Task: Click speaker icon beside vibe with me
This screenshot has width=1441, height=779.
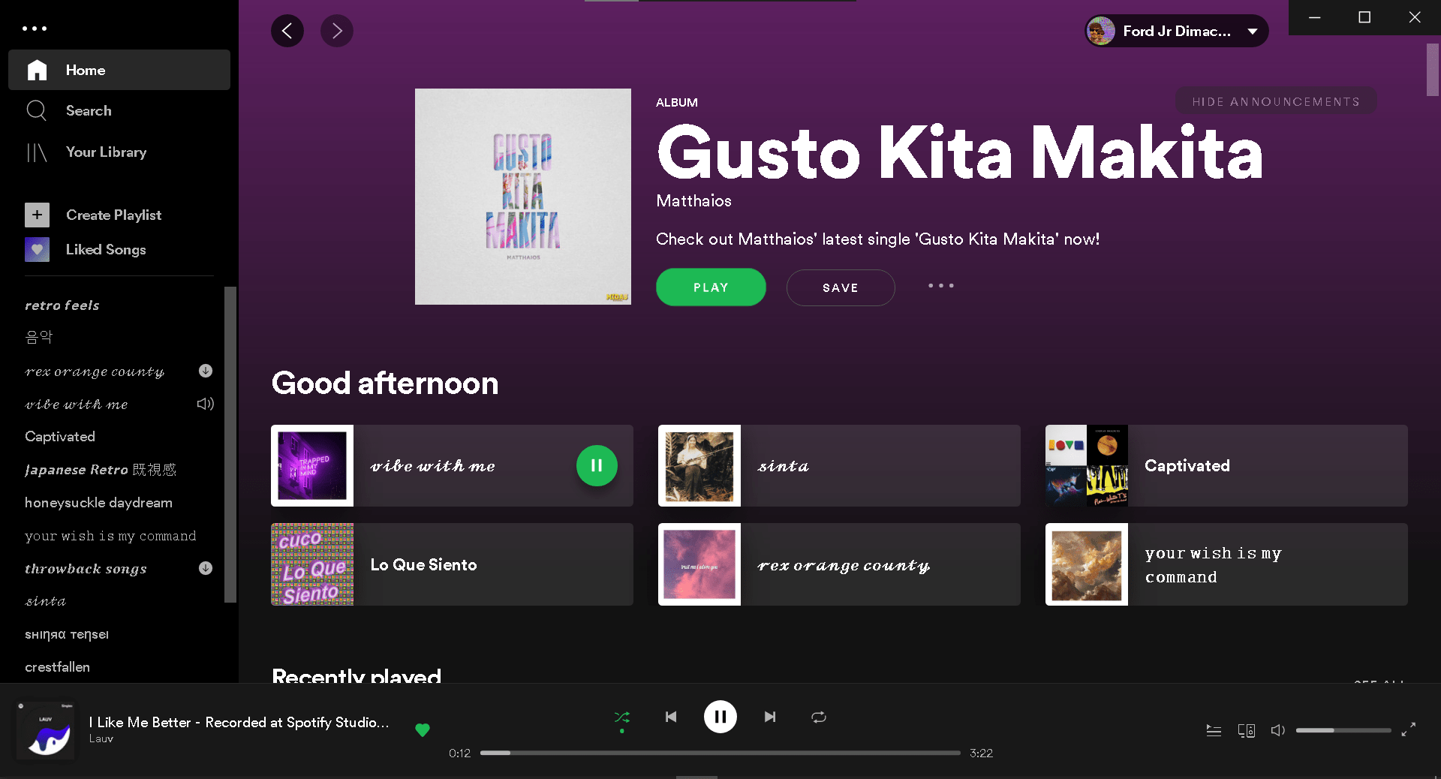Action: [x=206, y=404]
